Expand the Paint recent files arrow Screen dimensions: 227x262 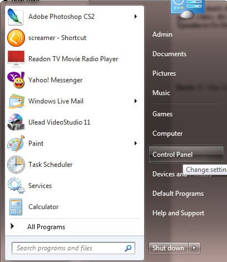click(136, 144)
